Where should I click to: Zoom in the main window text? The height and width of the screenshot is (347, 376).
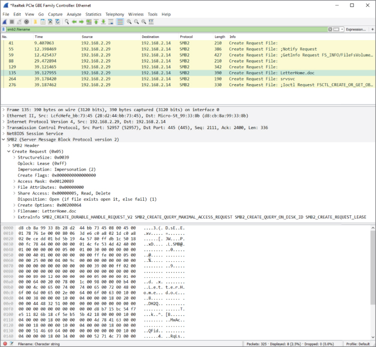[129, 22]
